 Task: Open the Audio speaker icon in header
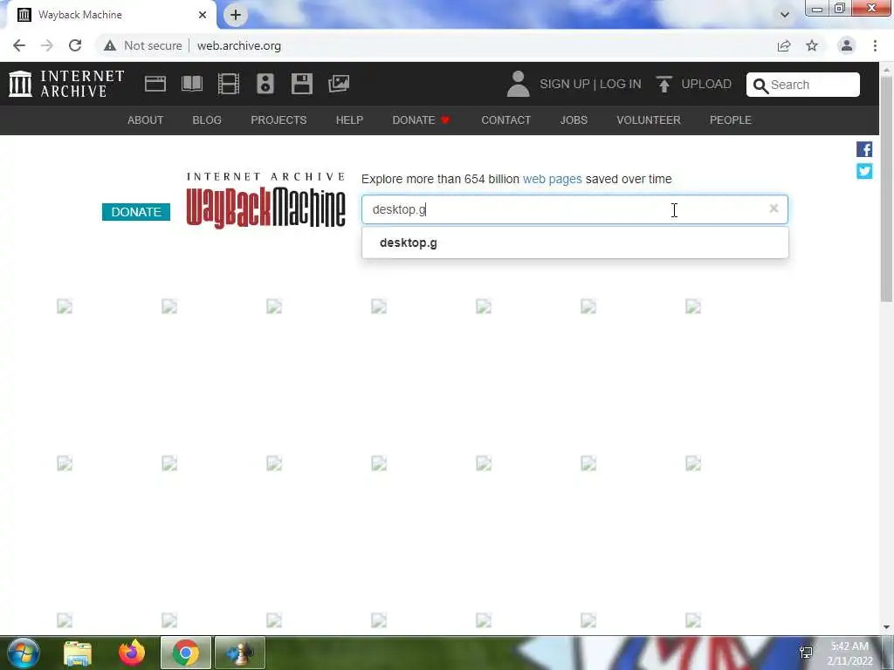(265, 84)
